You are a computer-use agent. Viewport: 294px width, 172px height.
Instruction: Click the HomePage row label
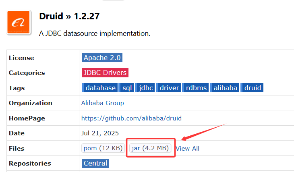pyautogui.click(x=27, y=118)
